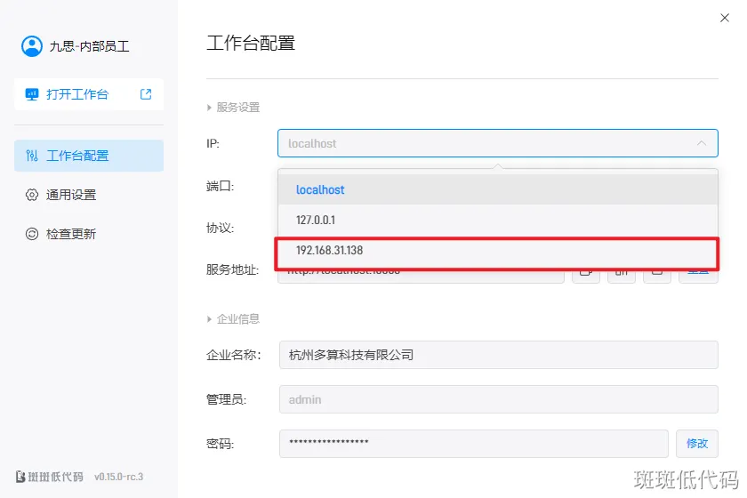The height and width of the screenshot is (498, 747).
Task: Click the user avatar icon
Action: point(32,46)
